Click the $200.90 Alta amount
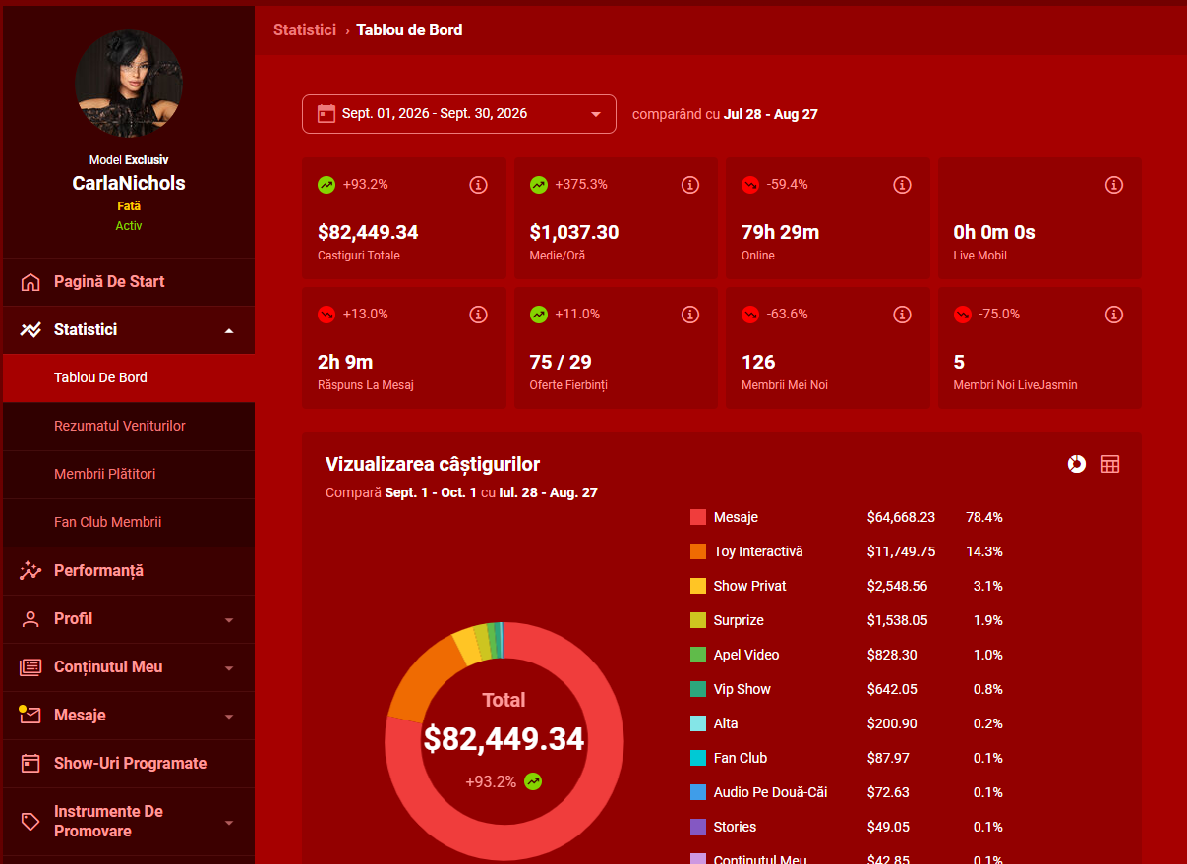This screenshot has height=864, width=1187. (892, 723)
